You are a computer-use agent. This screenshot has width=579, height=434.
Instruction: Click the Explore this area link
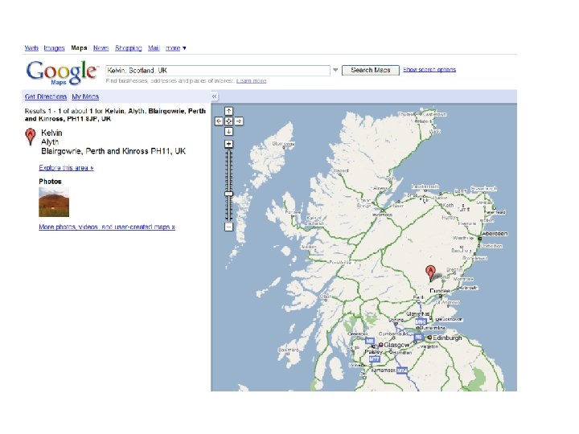pos(66,167)
